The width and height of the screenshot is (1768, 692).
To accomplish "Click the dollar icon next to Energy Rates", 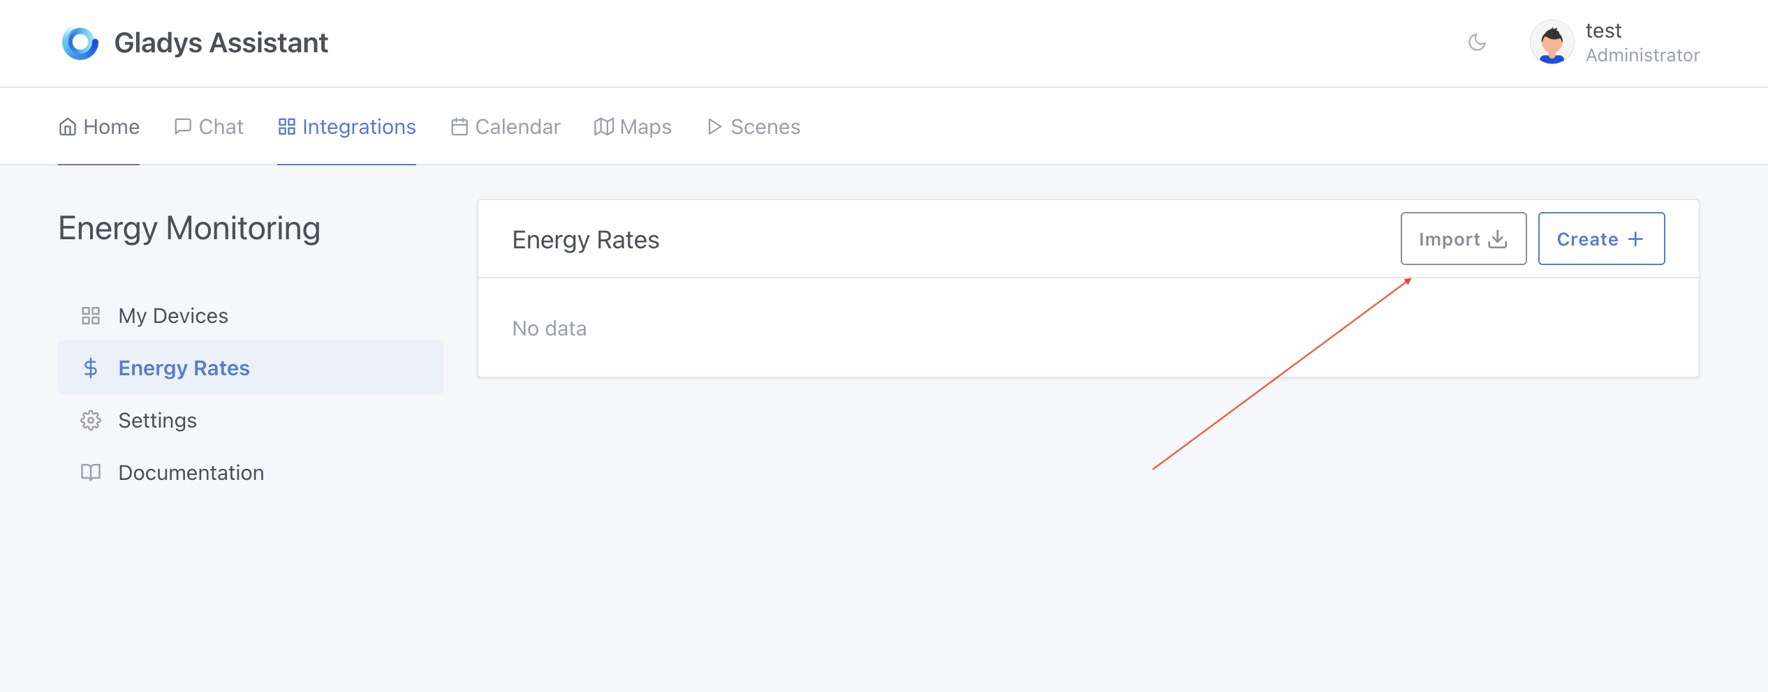I will [91, 368].
